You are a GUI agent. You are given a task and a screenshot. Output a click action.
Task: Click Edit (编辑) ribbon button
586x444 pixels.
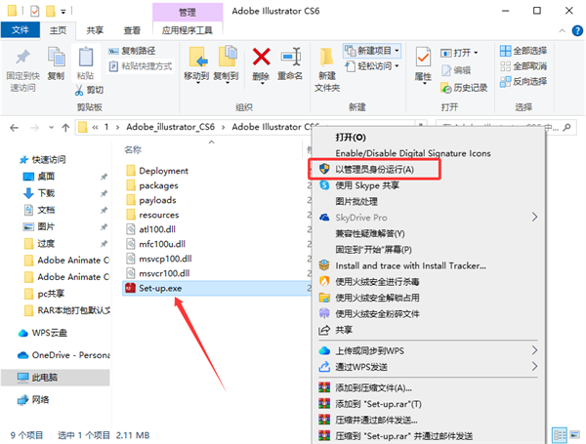pyautogui.click(x=456, y=70)
